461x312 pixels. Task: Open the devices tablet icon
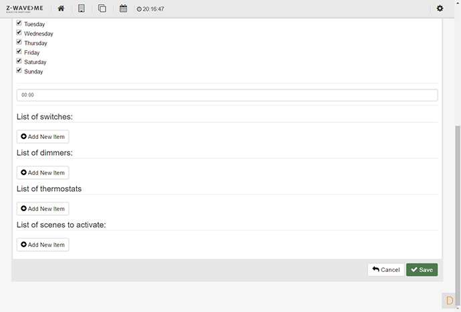pos(82,9)
